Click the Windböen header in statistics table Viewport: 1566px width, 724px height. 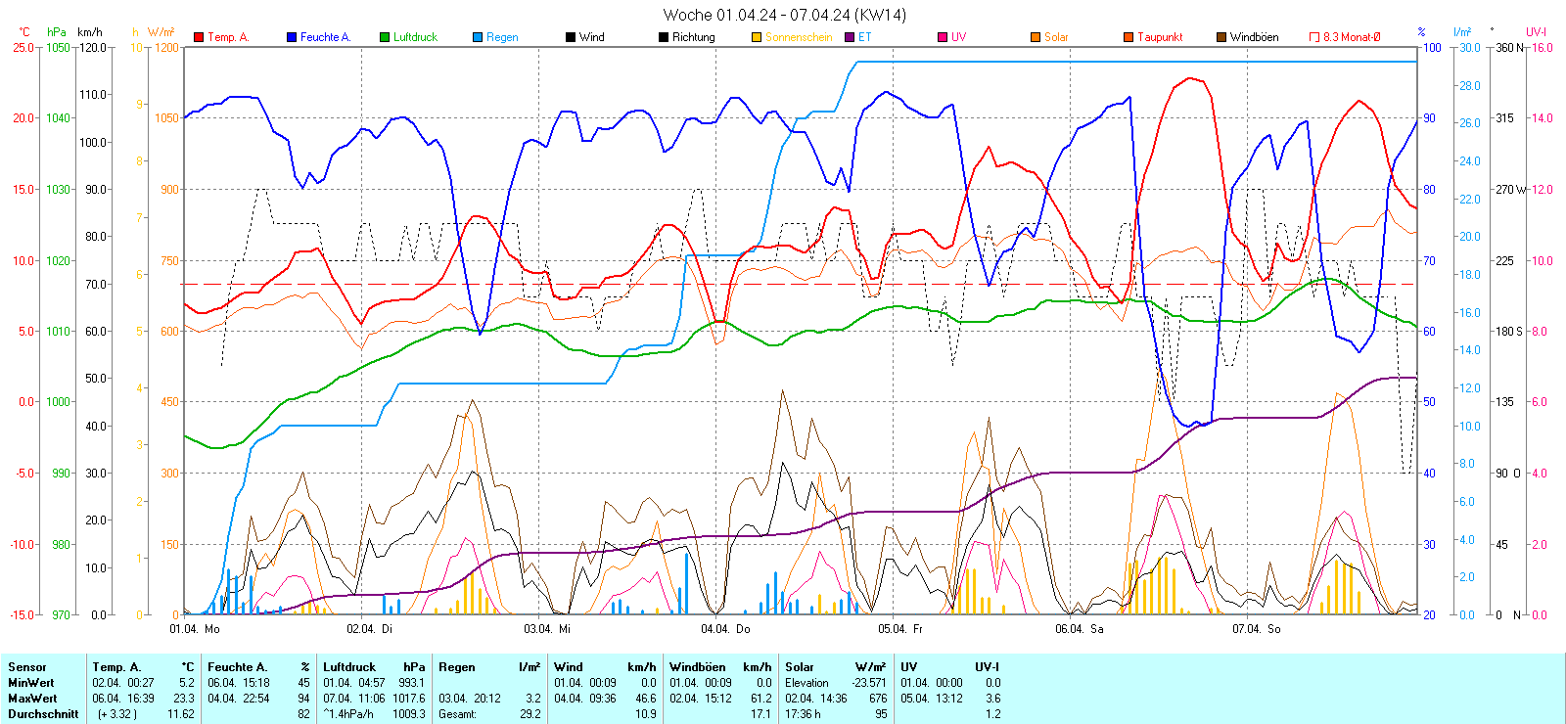click(698, 667)
